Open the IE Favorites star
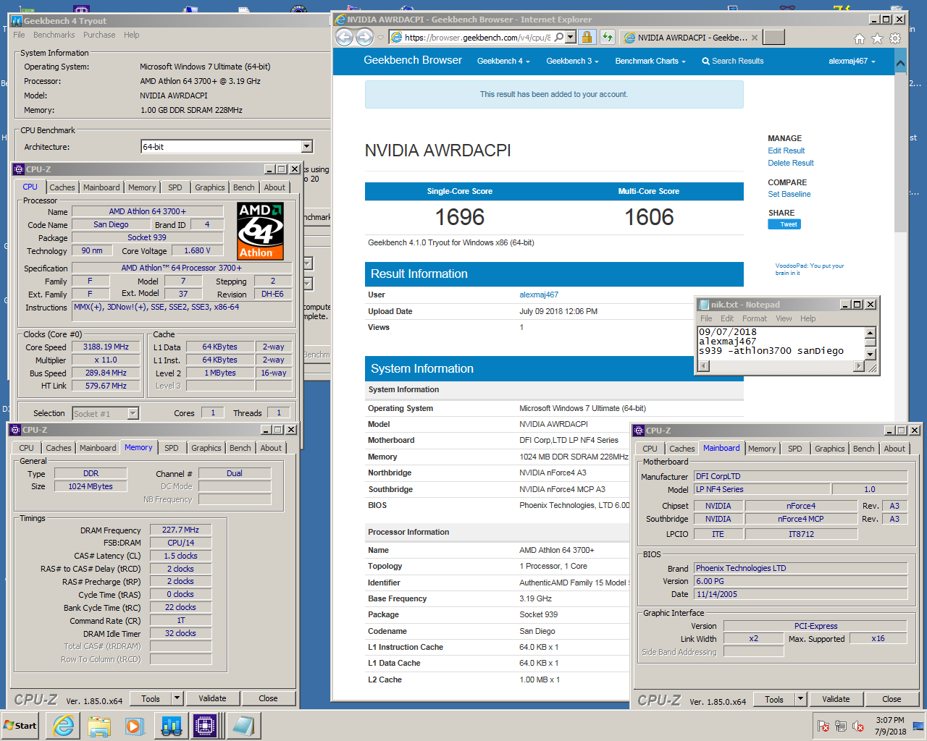The image size is (927, 741). (x=877, y=38)
